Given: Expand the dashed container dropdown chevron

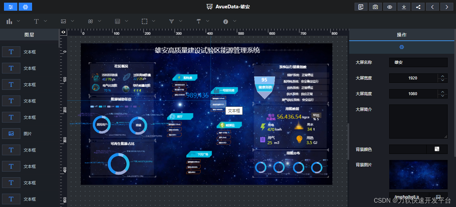Looking at the screenshot, I should click(154, 21).
